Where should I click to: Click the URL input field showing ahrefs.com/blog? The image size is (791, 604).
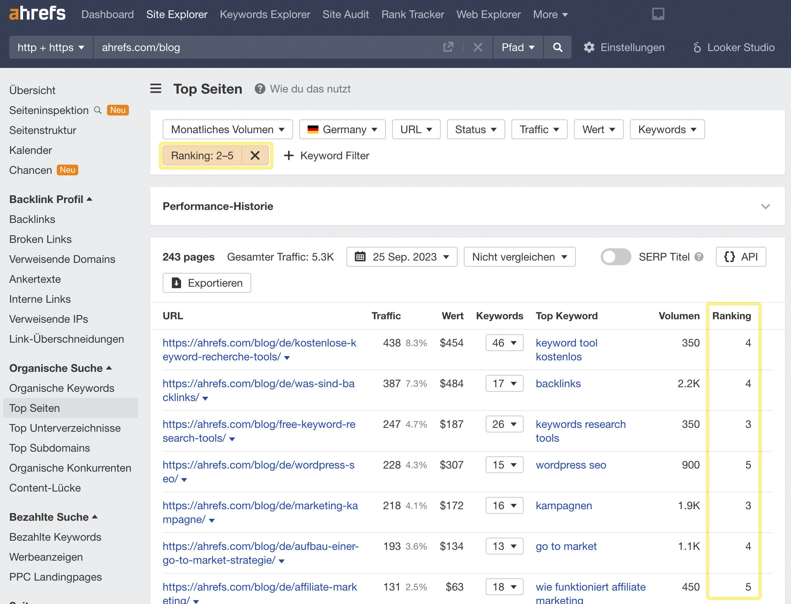(x=230, y=47)
